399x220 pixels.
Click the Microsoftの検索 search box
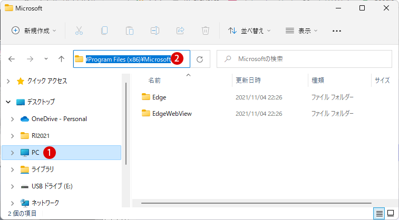point(304,59)
